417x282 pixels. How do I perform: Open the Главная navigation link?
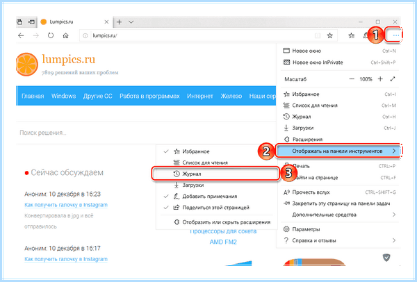[33, 97]
